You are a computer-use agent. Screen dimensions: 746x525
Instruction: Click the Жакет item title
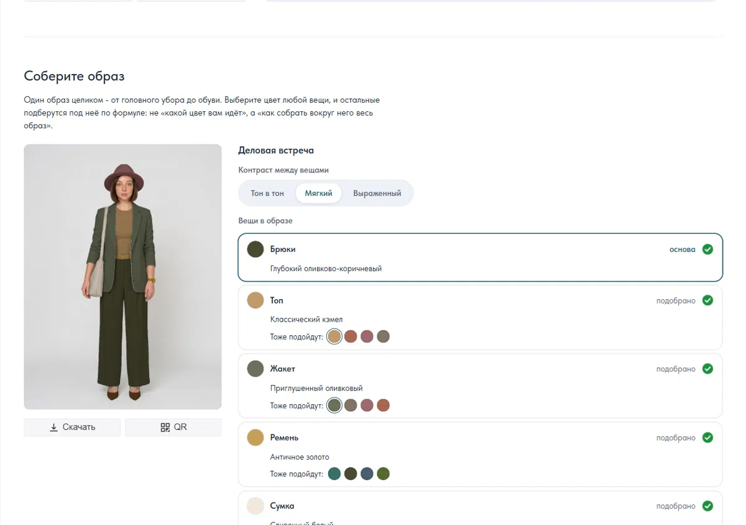coord(283,369)
